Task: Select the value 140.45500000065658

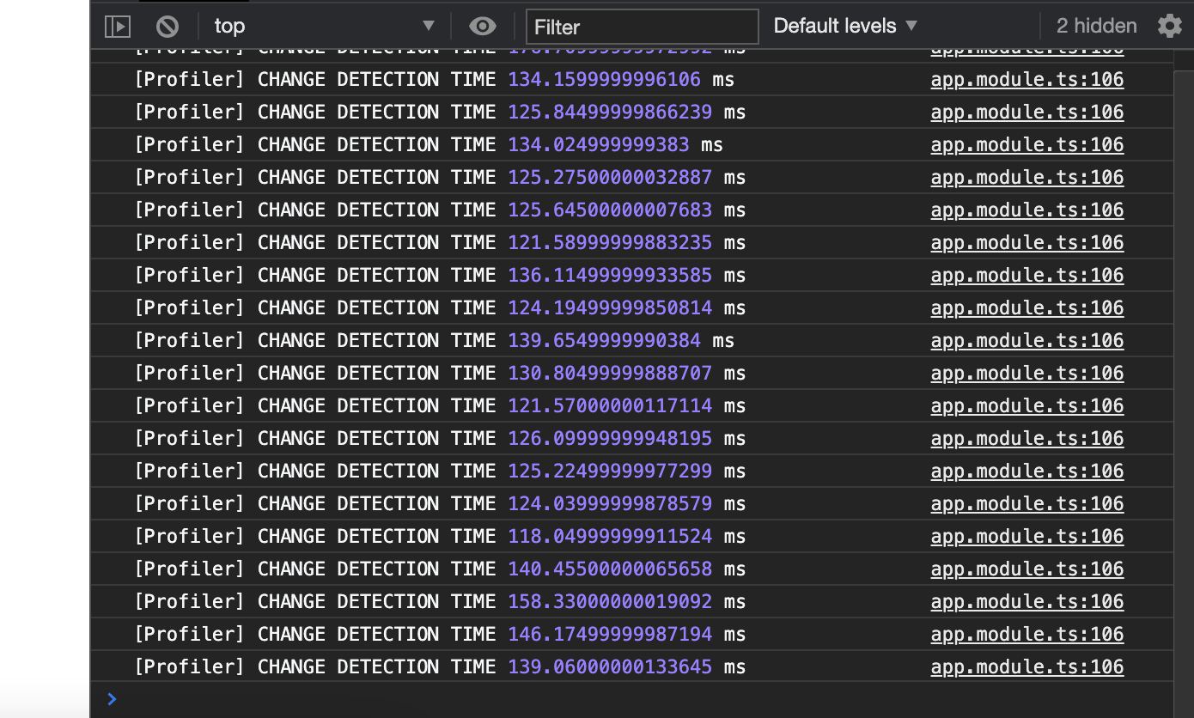Action: point(610,569)
